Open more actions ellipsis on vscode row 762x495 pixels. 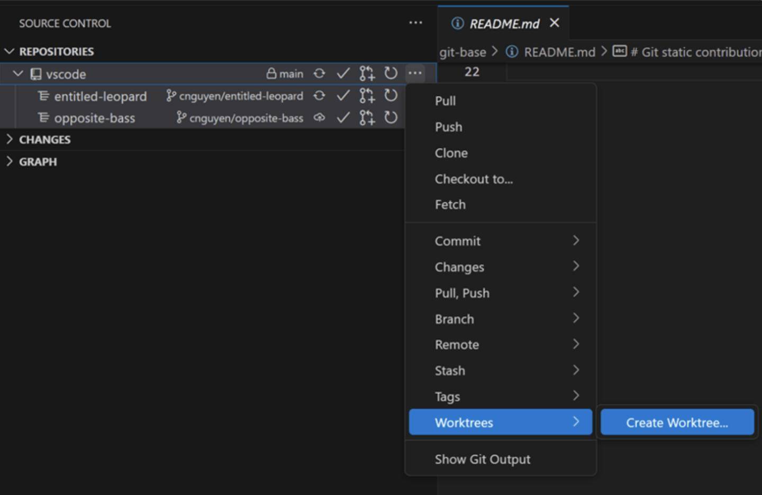pyautogui.click(x=415, y=73)
